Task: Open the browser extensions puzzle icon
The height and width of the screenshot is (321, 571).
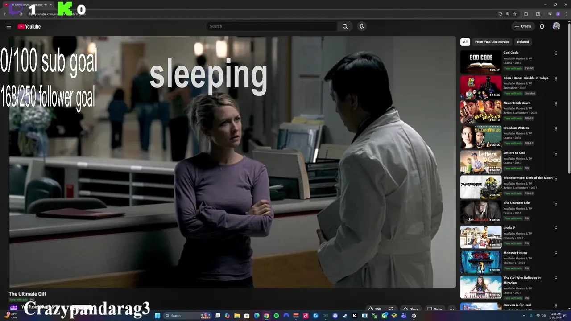Action: click(526, 14)
